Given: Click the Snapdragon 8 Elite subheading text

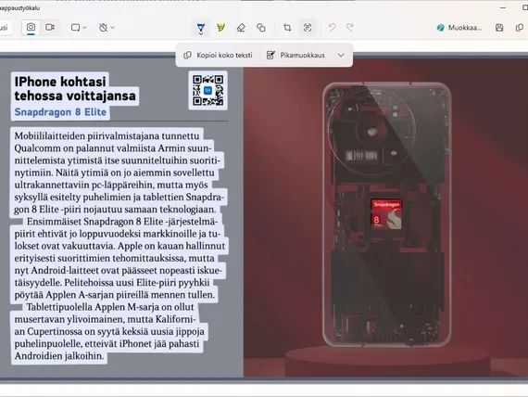Looking at the screenshot, I should (x=60, y=112).
